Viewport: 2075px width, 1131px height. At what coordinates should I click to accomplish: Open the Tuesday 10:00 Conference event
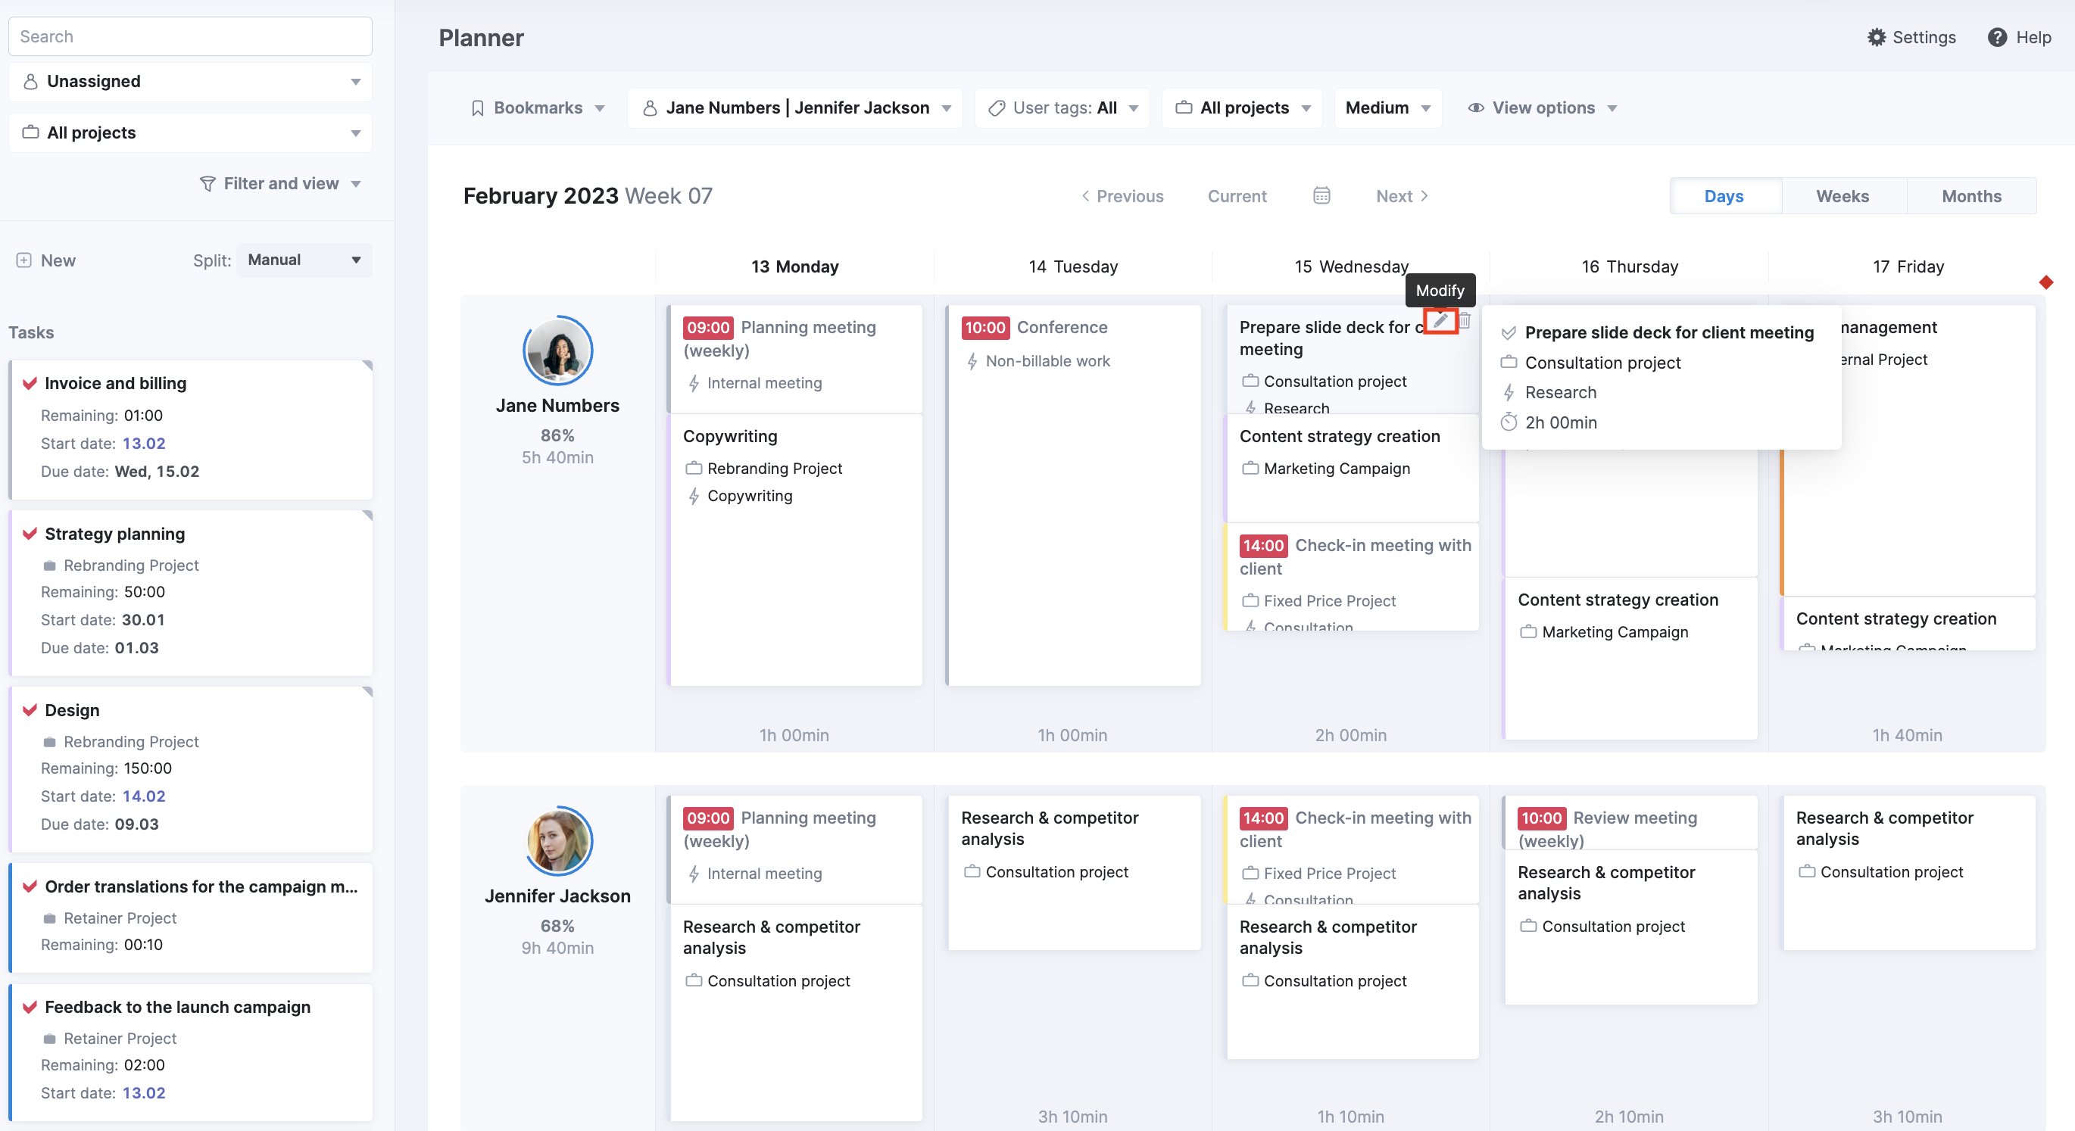(x=1073, y=495)
